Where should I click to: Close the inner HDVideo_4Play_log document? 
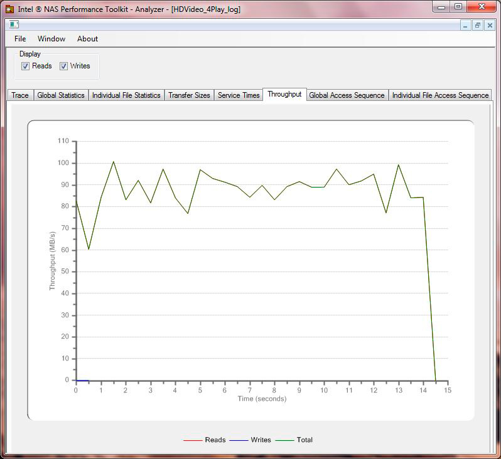point(490,25)
